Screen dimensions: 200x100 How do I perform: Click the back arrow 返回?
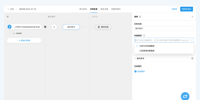11,9
